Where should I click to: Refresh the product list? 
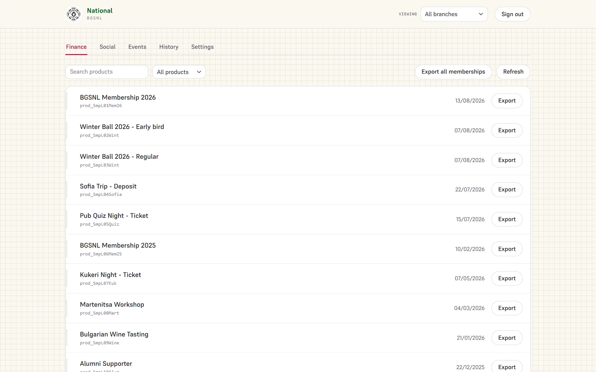coord(513,72)
